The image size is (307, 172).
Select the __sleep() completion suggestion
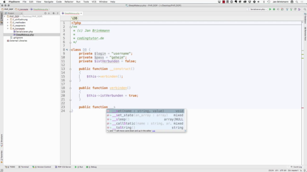point(145,119)
